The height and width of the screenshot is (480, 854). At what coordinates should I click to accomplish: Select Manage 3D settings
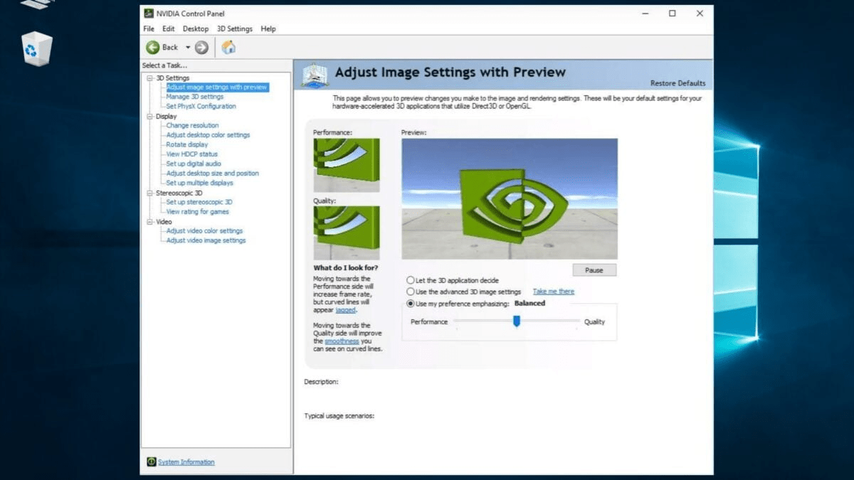point(195,97)
